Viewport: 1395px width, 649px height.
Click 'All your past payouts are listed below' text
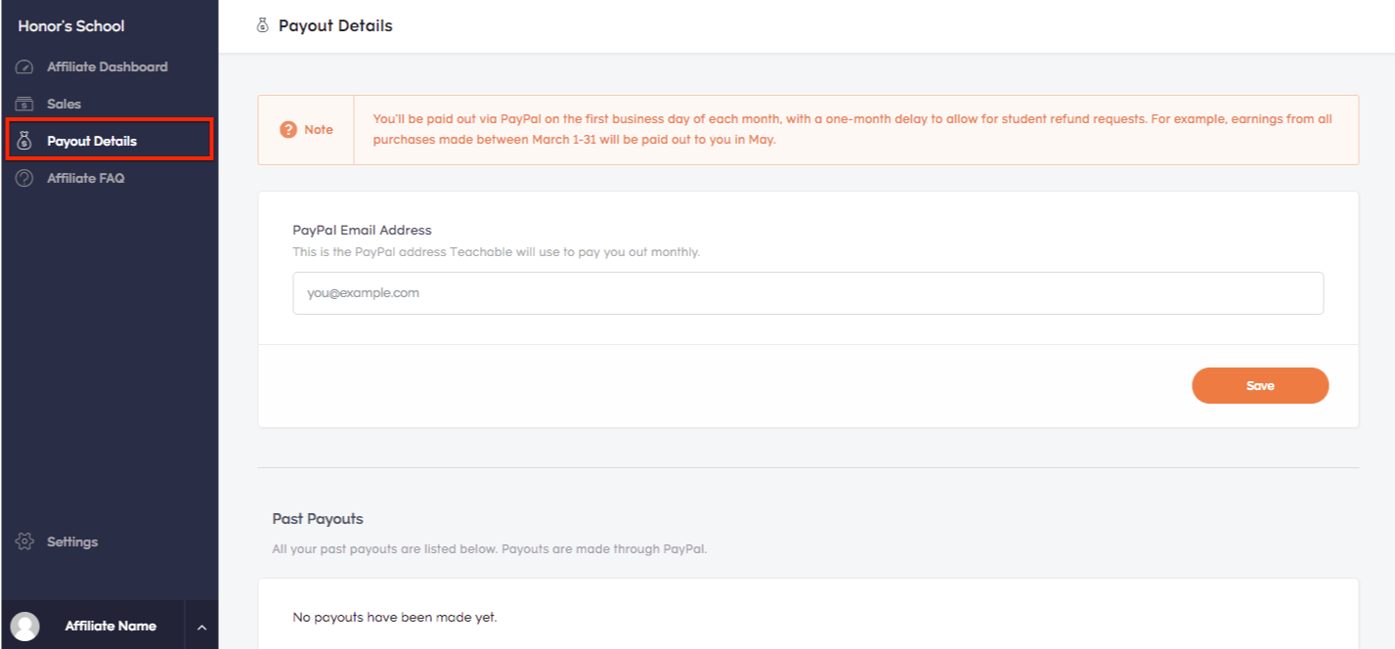tap(489, 549)
